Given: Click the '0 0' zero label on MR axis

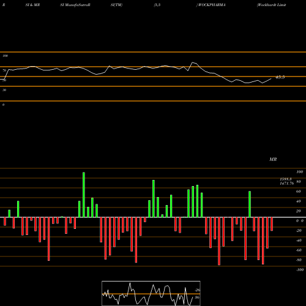Looking at the screenshot, I should [x=300, y=221].
